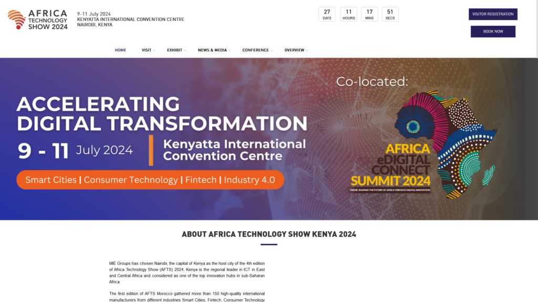This screenshot has width=538, height=302.
Task: Open the HOME menu item
Action: (120, 50)
